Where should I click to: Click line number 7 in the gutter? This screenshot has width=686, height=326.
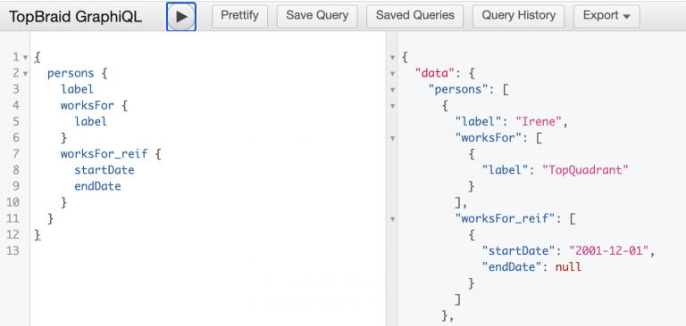16,154
